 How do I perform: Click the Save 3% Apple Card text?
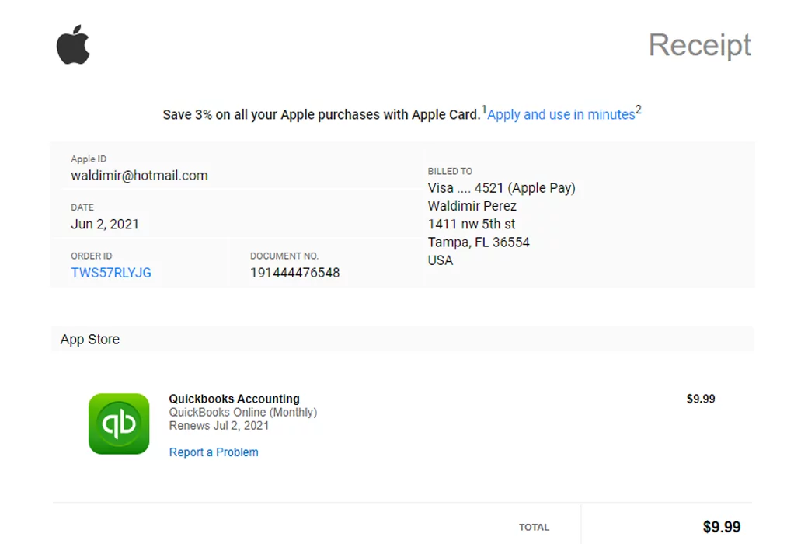coord(322,114)
